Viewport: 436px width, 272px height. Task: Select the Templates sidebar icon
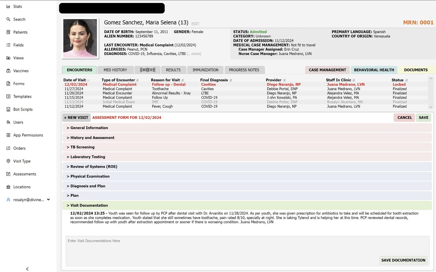pyautogui.click(x=8, y=97)
